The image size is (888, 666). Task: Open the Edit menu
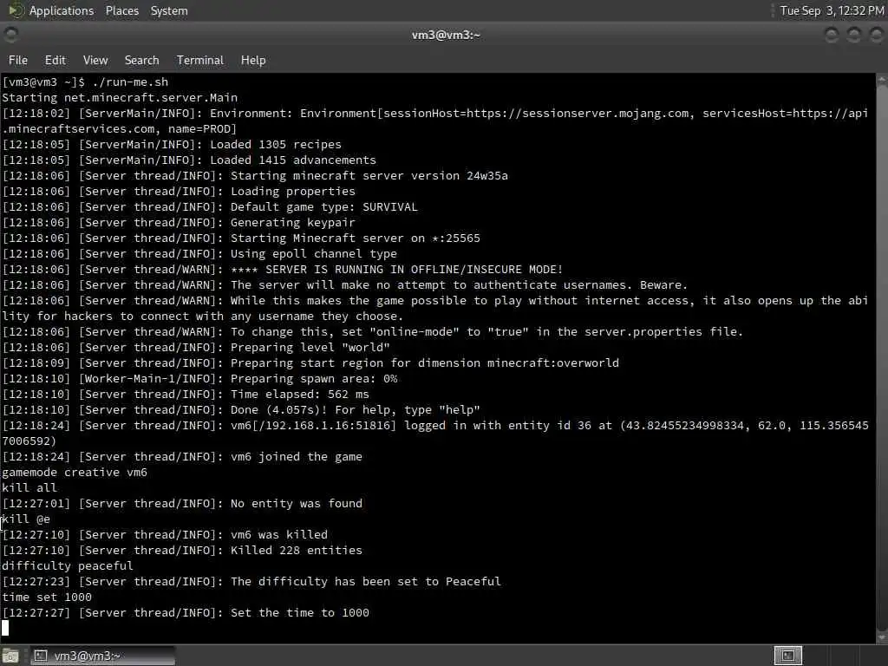click(55, 60)
